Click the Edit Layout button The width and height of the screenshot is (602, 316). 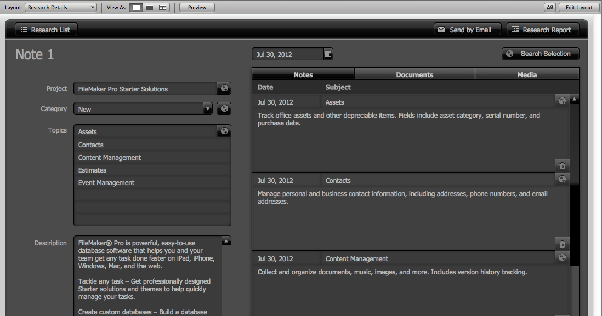coord(579,7)
